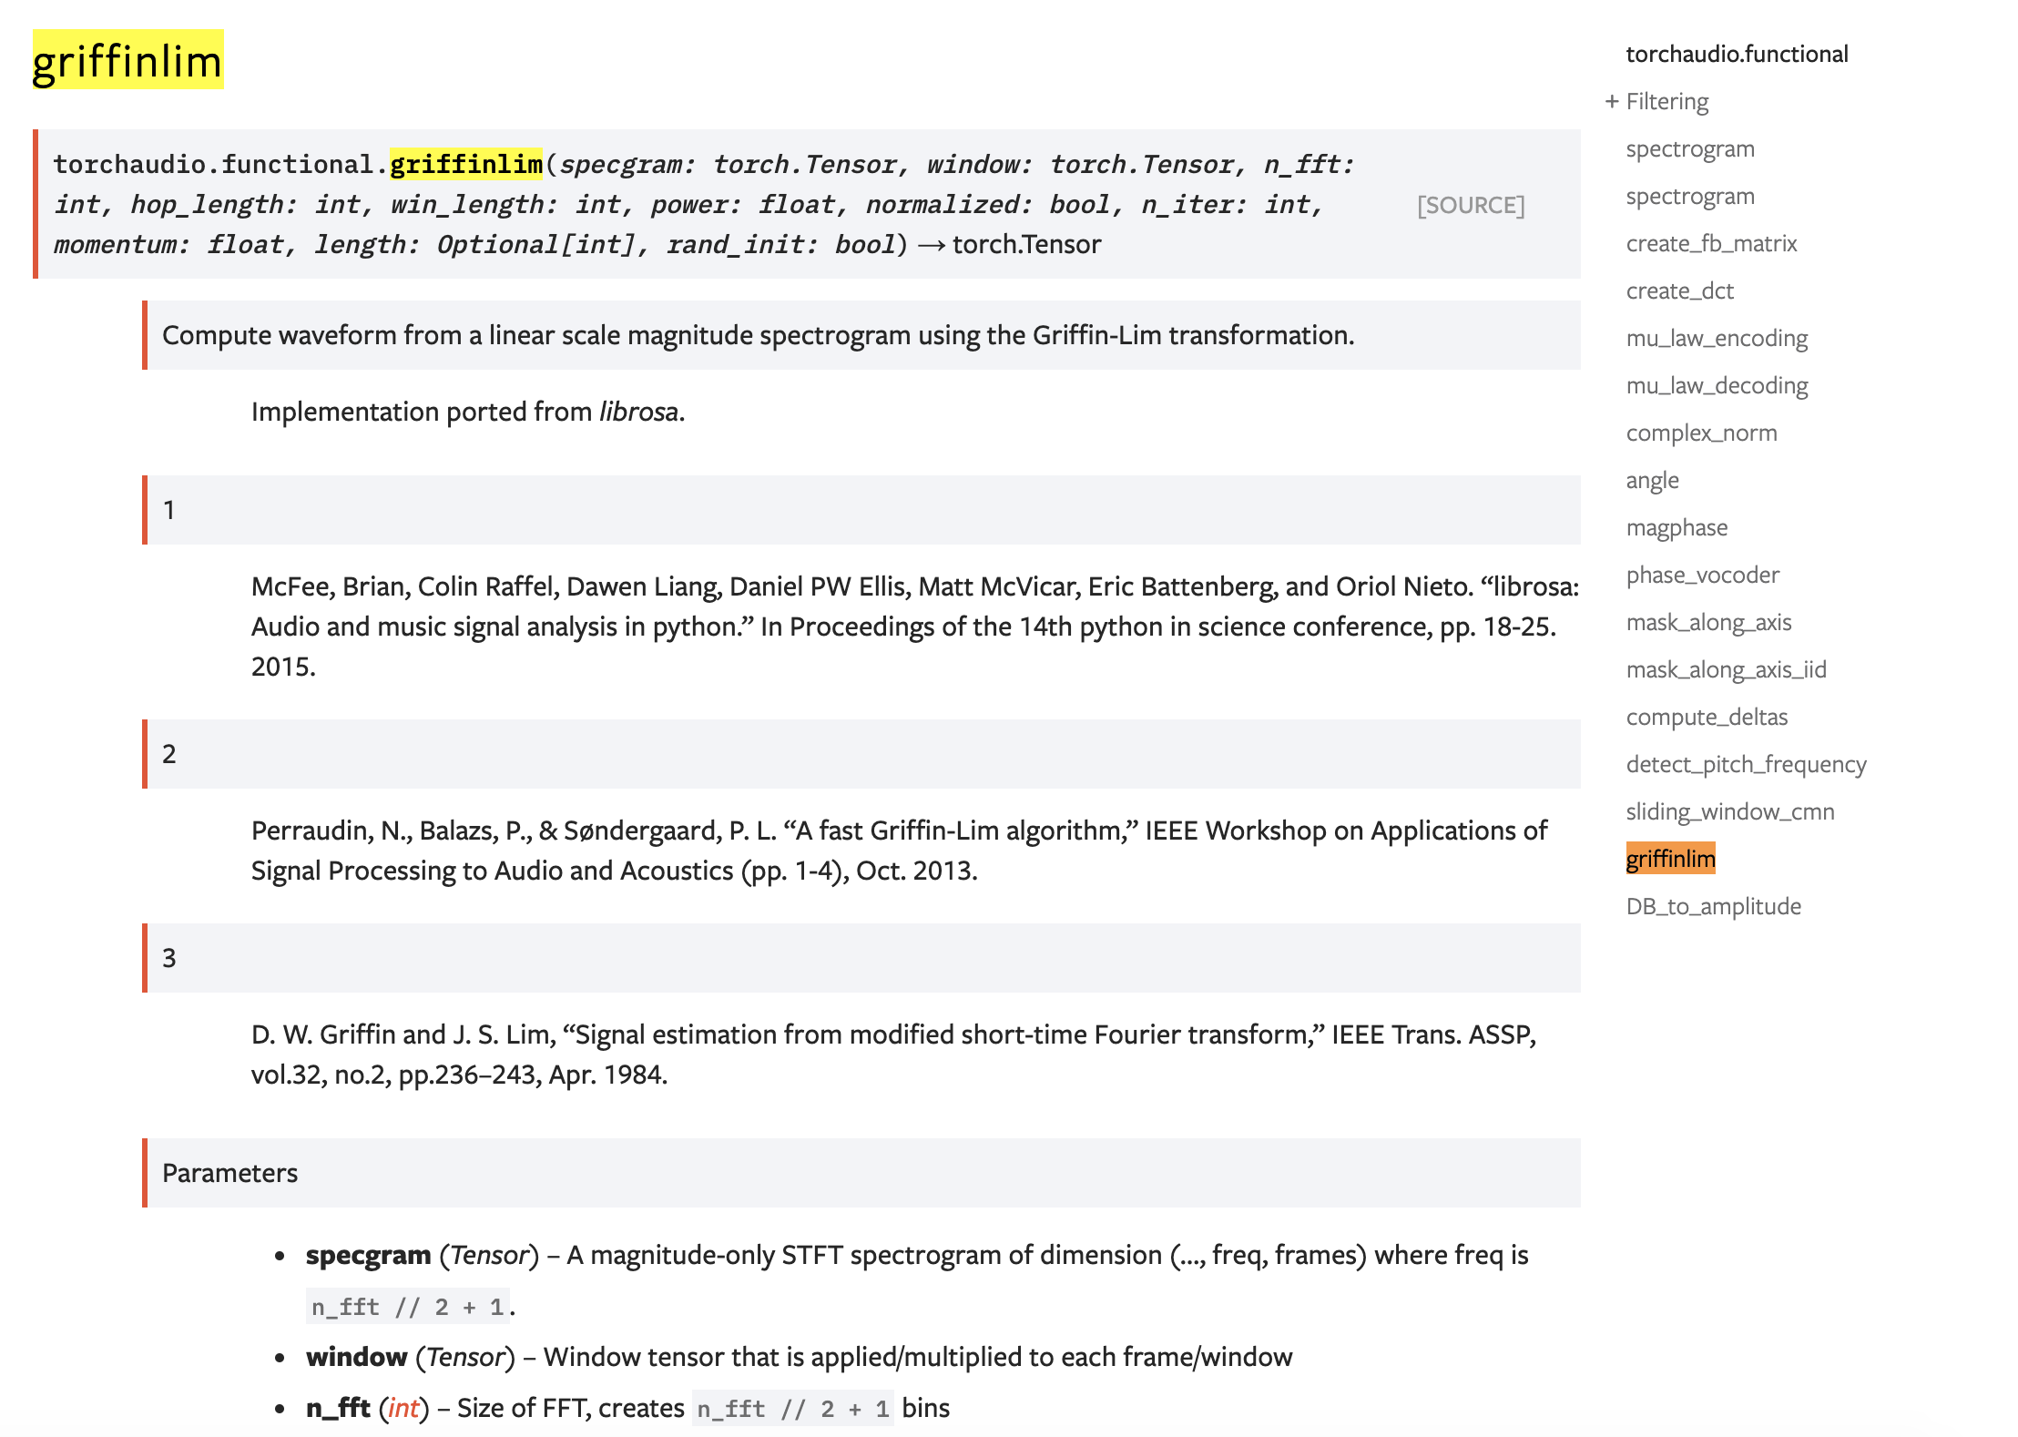This screenshot has width=2018, height=1437.
Task: Open the spectrogram documentation
Action: pos(1689,148)
